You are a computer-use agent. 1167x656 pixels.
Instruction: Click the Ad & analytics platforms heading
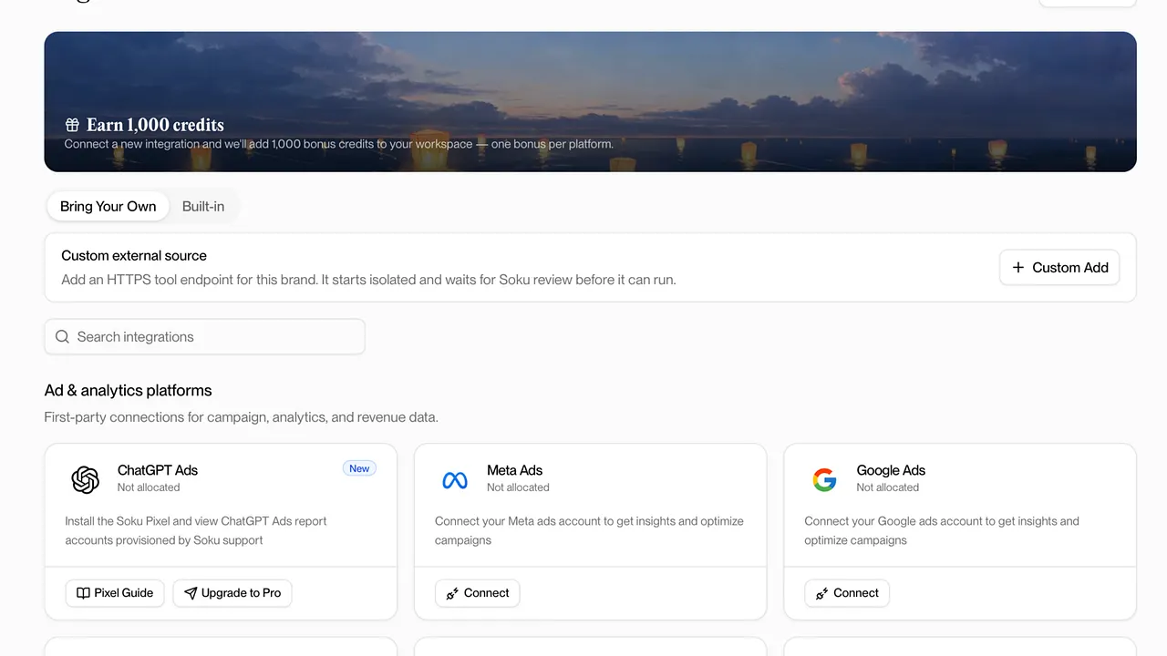coord(128,391)
